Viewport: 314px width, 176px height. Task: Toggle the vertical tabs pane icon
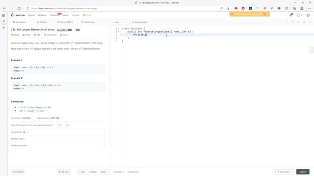pos(3,15)
